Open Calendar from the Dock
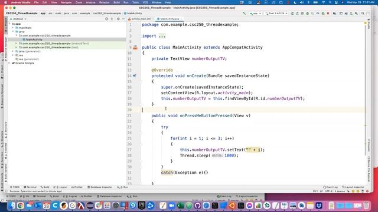Screen dimensions: 378x212 [46, 206]
